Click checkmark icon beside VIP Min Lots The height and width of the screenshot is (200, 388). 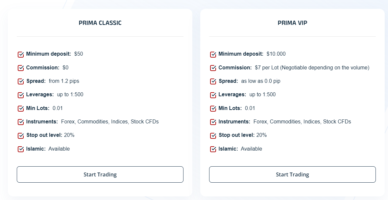[x=213, y=108]
